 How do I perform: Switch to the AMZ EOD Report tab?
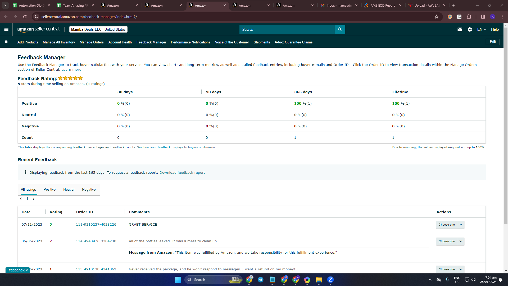click(383, 5)
